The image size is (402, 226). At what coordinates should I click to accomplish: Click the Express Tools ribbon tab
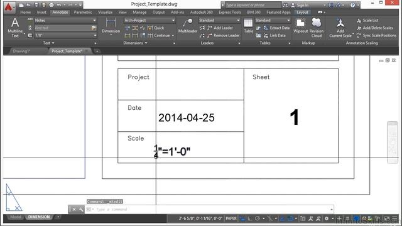tap(230, 12)
